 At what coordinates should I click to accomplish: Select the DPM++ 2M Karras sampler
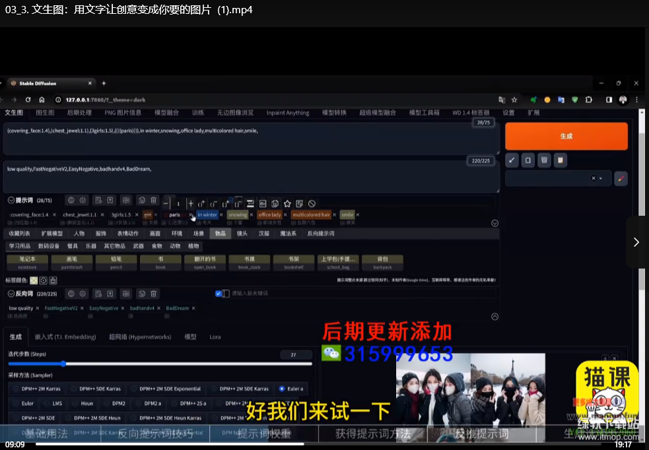[36, 389]
